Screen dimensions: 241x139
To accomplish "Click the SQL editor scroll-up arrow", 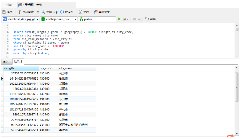I will point(236,25).
